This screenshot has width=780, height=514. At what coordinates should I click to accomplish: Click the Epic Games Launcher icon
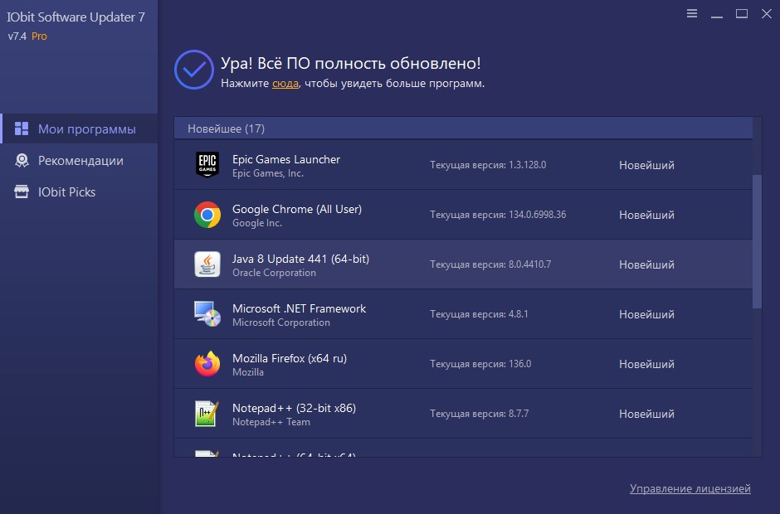coord(207,164)
